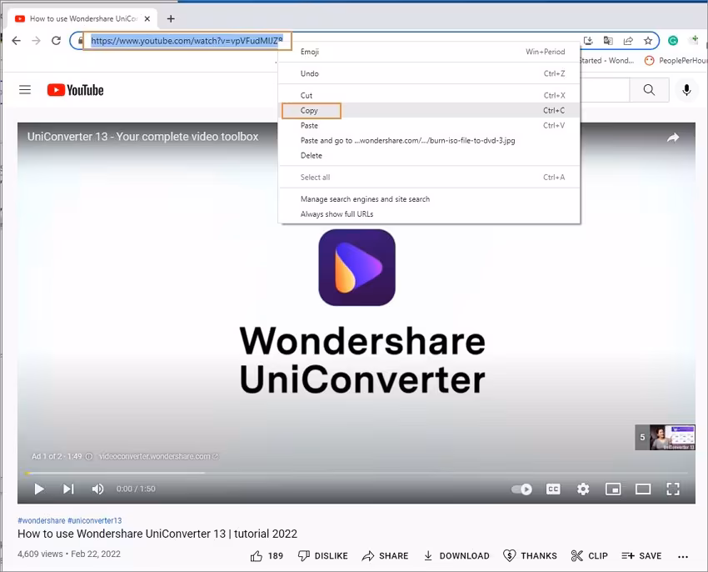Bookmark this page with the star icon
Viewport: 708px width, 572px height.
pos(648,41)
